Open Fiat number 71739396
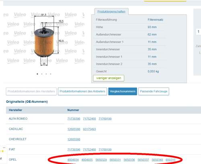The image size is (201, 164). 74,150
